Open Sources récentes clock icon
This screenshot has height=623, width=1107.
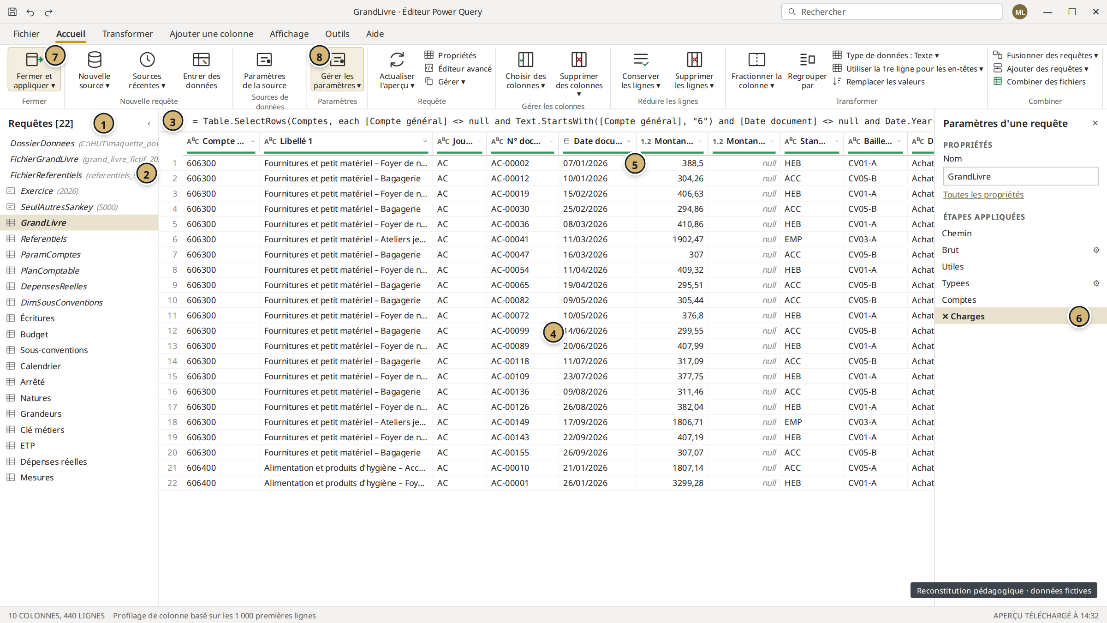coord(147,60)
